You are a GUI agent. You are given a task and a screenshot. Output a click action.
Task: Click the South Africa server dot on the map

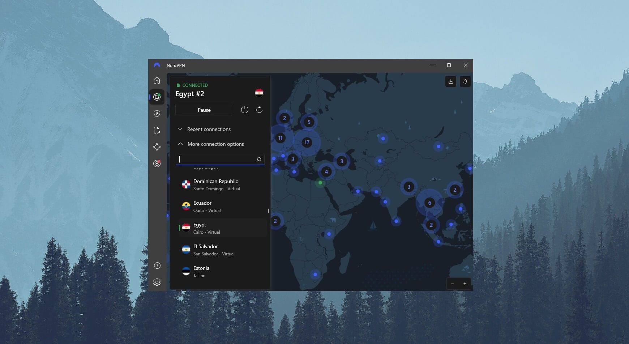point(315,275)
